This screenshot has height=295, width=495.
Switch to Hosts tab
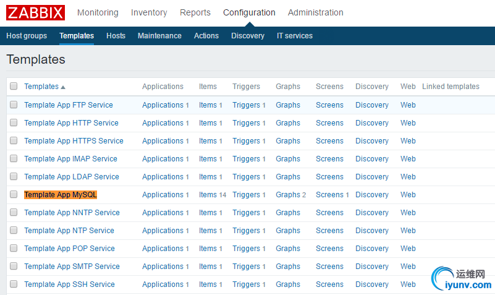point(116,36)
